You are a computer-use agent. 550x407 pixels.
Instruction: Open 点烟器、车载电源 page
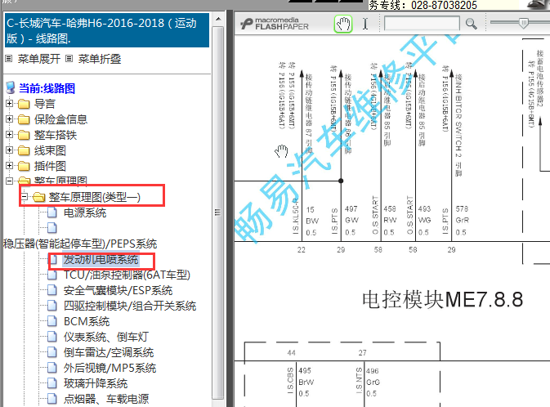tap(106, 399)
